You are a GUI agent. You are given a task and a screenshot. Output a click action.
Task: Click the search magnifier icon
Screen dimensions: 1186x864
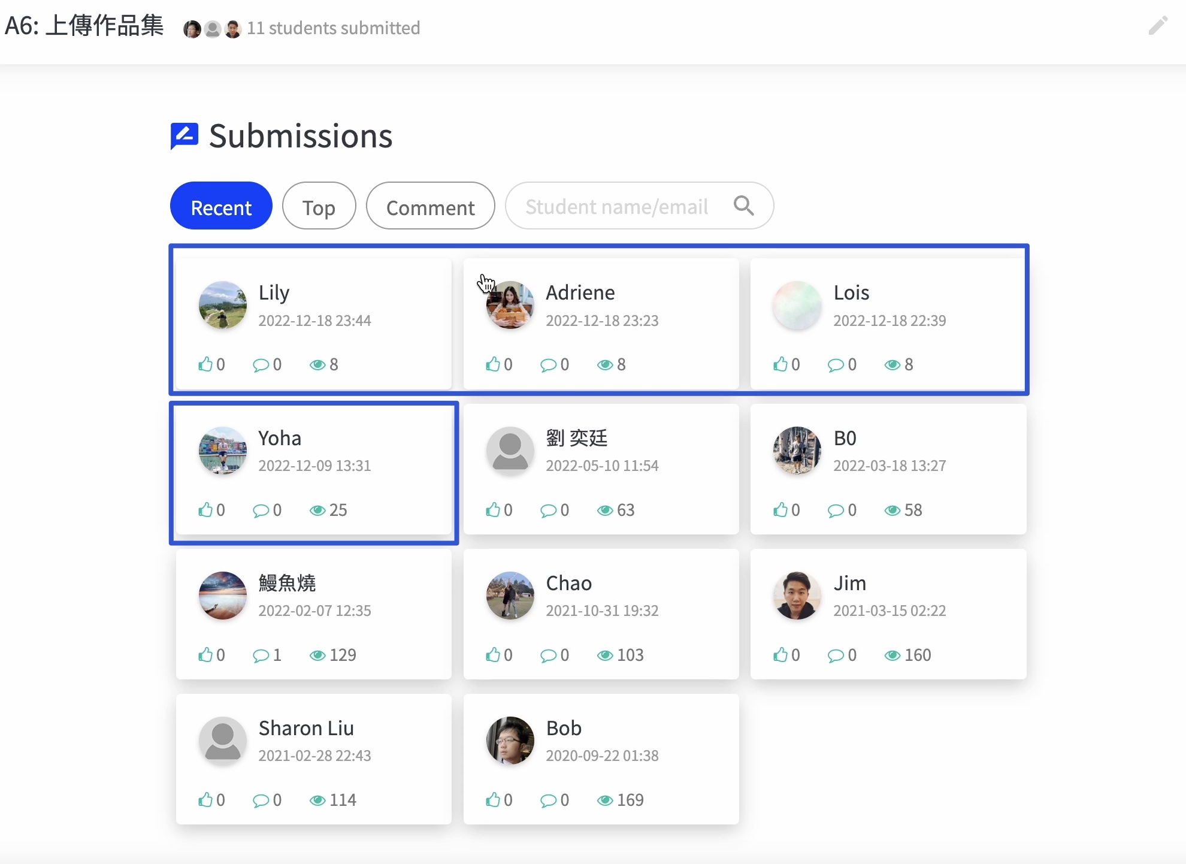click(x=743, y=206)
